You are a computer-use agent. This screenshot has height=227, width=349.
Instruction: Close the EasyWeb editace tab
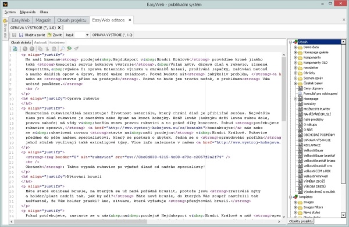pos(130,20)
